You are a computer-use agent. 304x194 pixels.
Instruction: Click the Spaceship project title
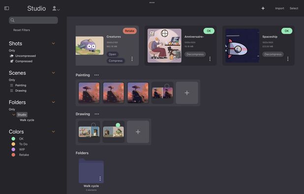point(270,36)
